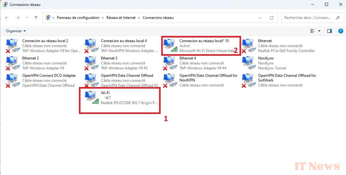Select OpenVPN Data Channel Offload for Surfshark

(x=287, y=78)
